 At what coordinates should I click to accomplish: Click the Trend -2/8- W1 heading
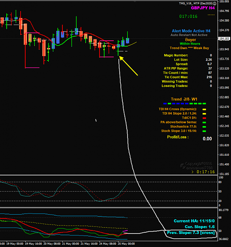click(184, 99)
